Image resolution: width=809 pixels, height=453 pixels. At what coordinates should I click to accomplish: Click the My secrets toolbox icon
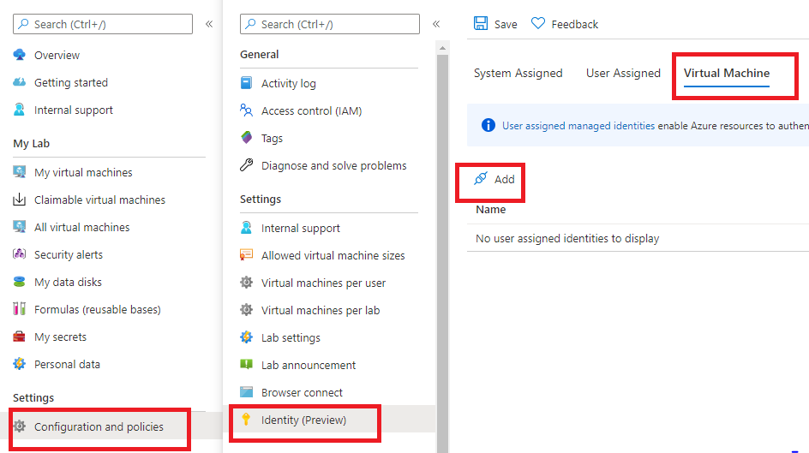click(19, 337)
